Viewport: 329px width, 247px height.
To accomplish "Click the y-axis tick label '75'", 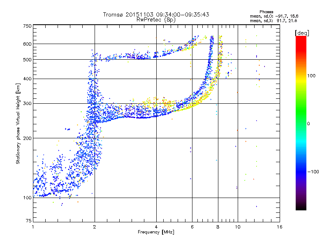I will click(29, 221).
